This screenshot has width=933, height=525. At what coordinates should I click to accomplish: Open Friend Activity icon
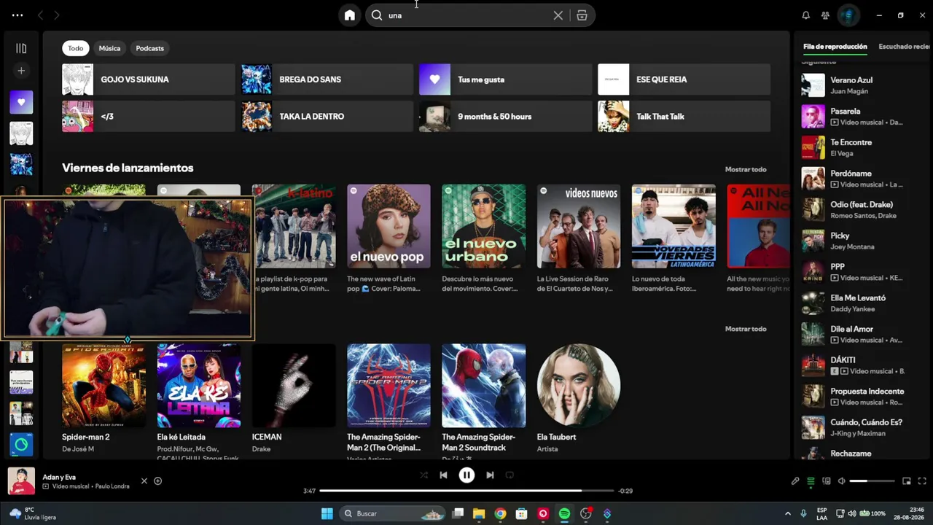pyautogui.click(x=825, y=15)
